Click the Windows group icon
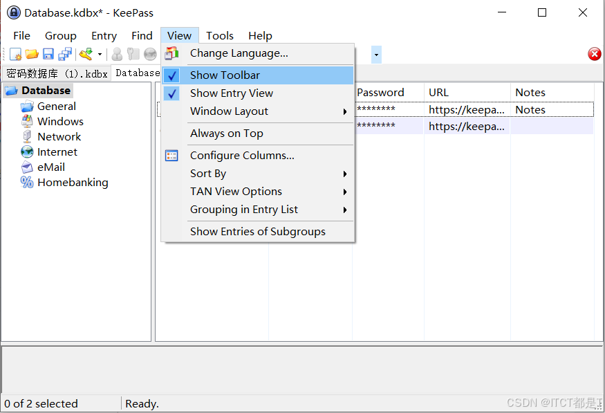Screen dimensions: 605x413 (x=27, y=121)
